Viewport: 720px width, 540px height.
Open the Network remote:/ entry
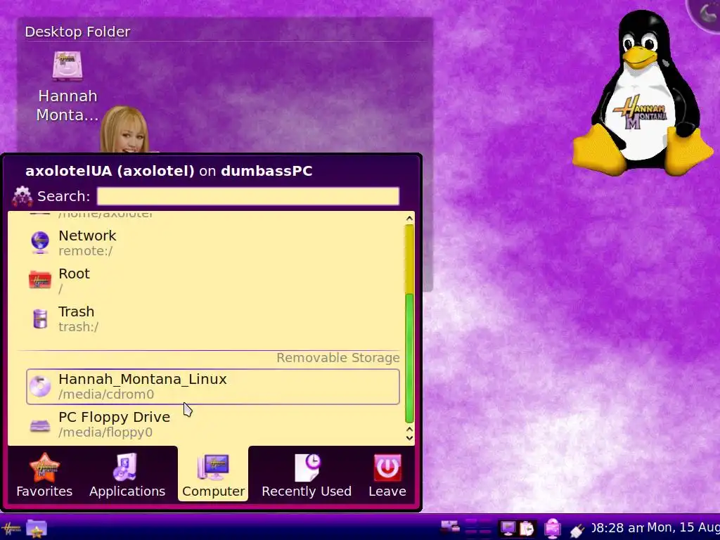point(212,243)
